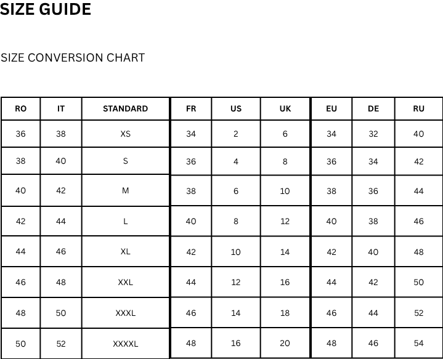
Task: Click the XXXXL standard size cell
Action: tap(126, 344)
